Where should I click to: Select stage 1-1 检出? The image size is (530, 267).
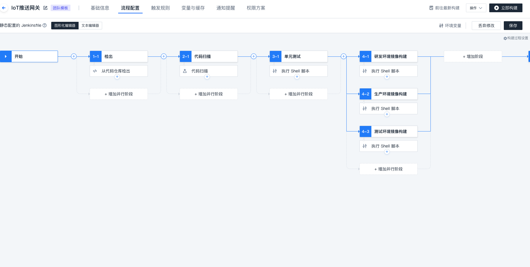tap(119, 56)
